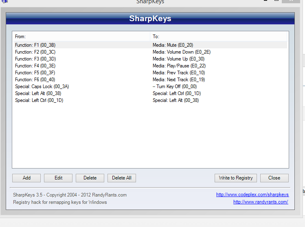
Task: Close the SharpKeys window with X
Action: (x=291, y=1)
